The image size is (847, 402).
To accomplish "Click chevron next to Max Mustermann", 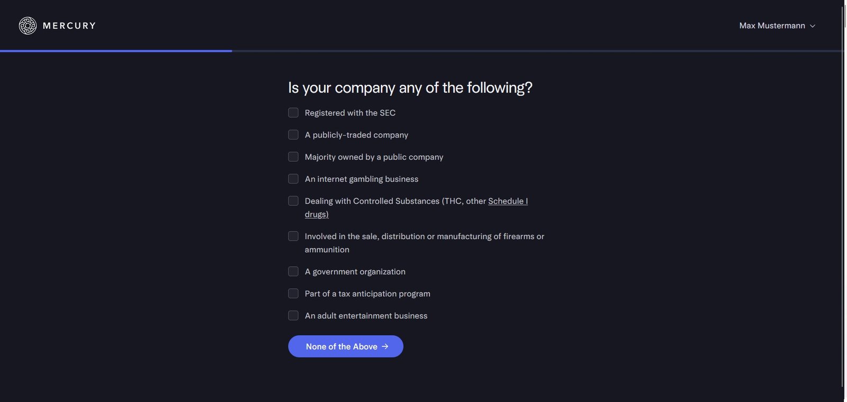I will click(x=813, y=26).
